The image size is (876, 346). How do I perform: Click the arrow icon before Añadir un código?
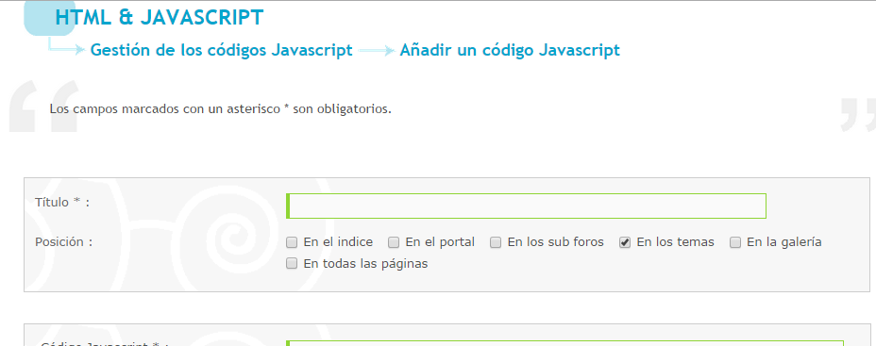point(377,50)
